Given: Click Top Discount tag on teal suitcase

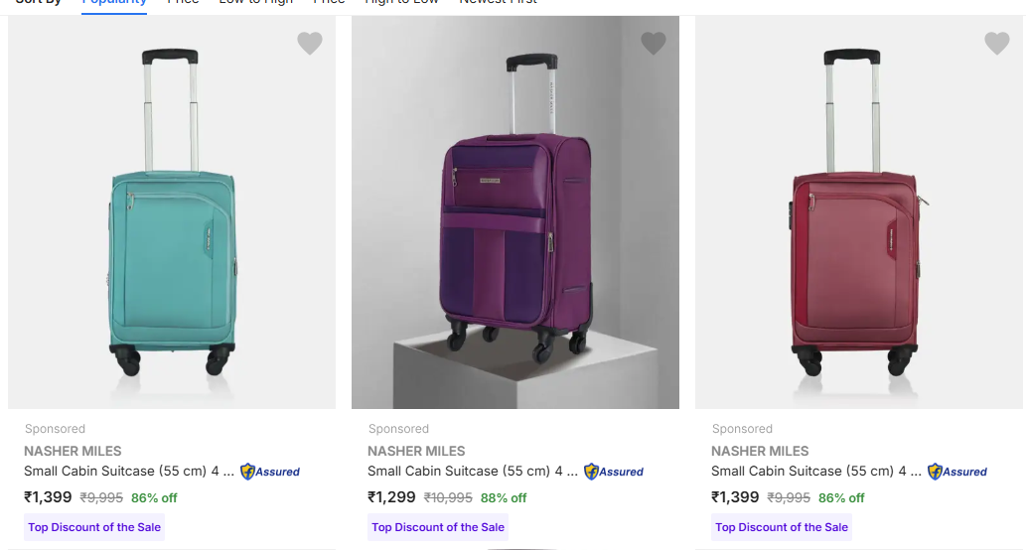Looking at the screenshot, I should (94, 527).
